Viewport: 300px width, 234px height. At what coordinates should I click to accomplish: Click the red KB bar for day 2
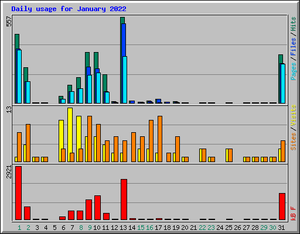coord(27,214)
